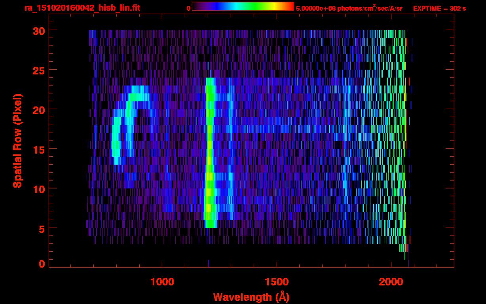
Task: Click the x-axis tick label 1500
Action: pos(276,282)
